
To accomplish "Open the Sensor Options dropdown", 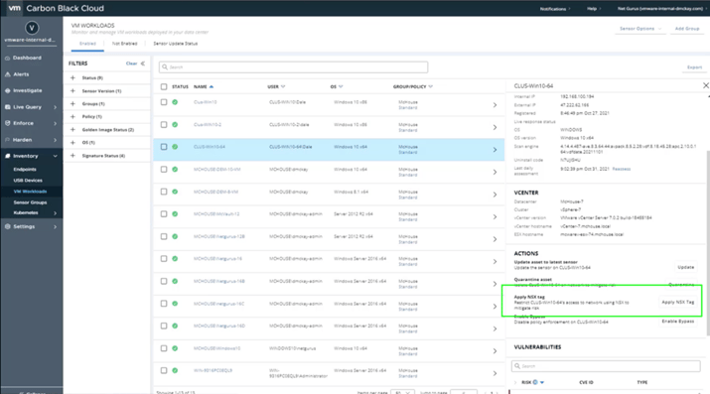I will tap(640, 29).
